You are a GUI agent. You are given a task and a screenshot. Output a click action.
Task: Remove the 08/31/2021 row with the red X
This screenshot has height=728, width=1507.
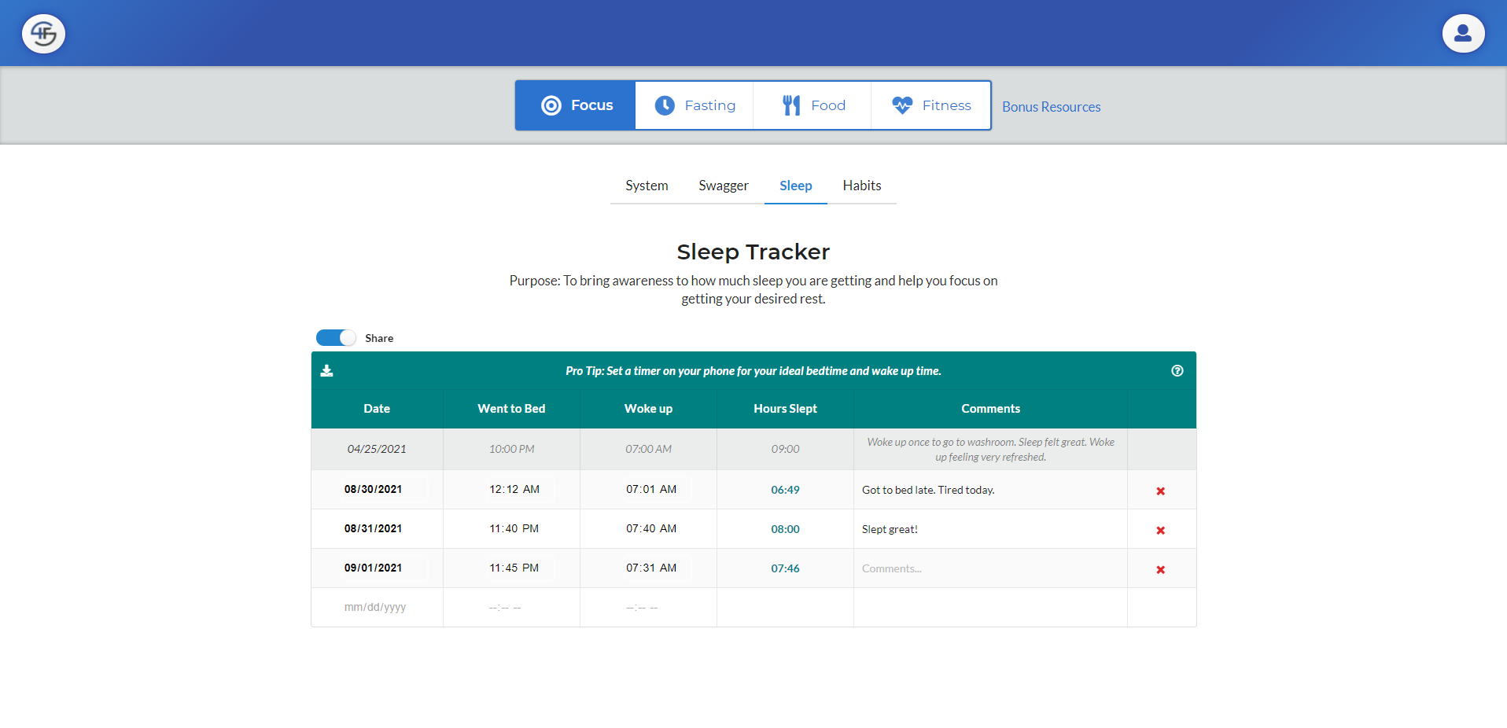1160,530
